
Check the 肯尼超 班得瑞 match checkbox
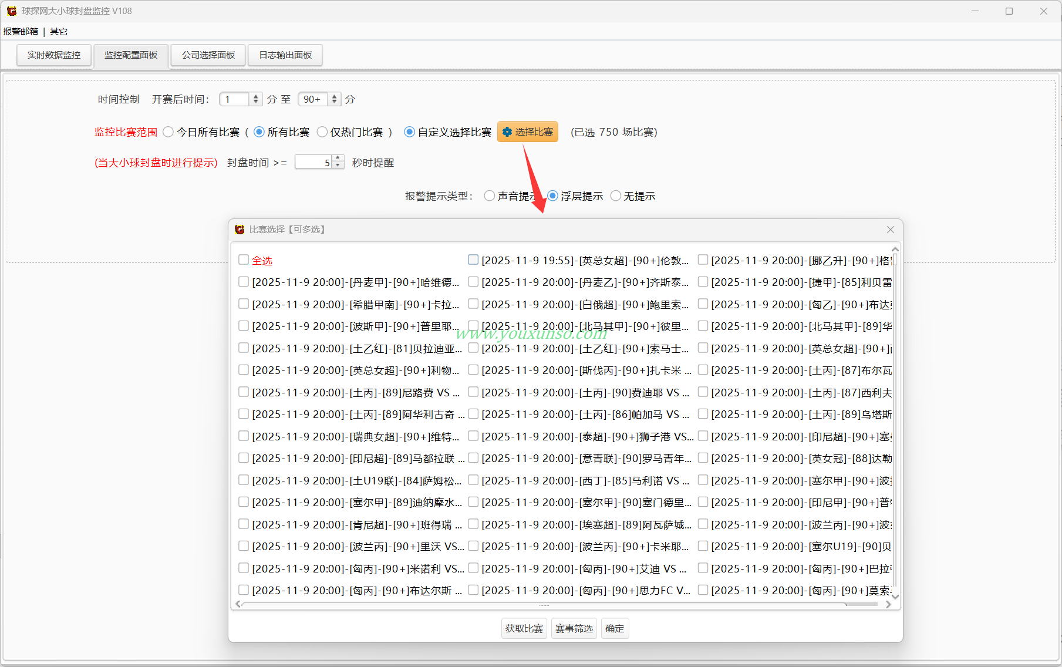pos(244,524)
